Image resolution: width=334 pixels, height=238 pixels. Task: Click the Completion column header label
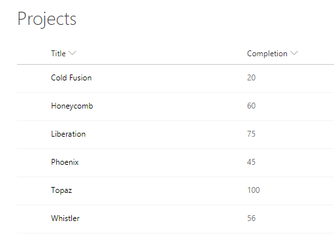267,54
